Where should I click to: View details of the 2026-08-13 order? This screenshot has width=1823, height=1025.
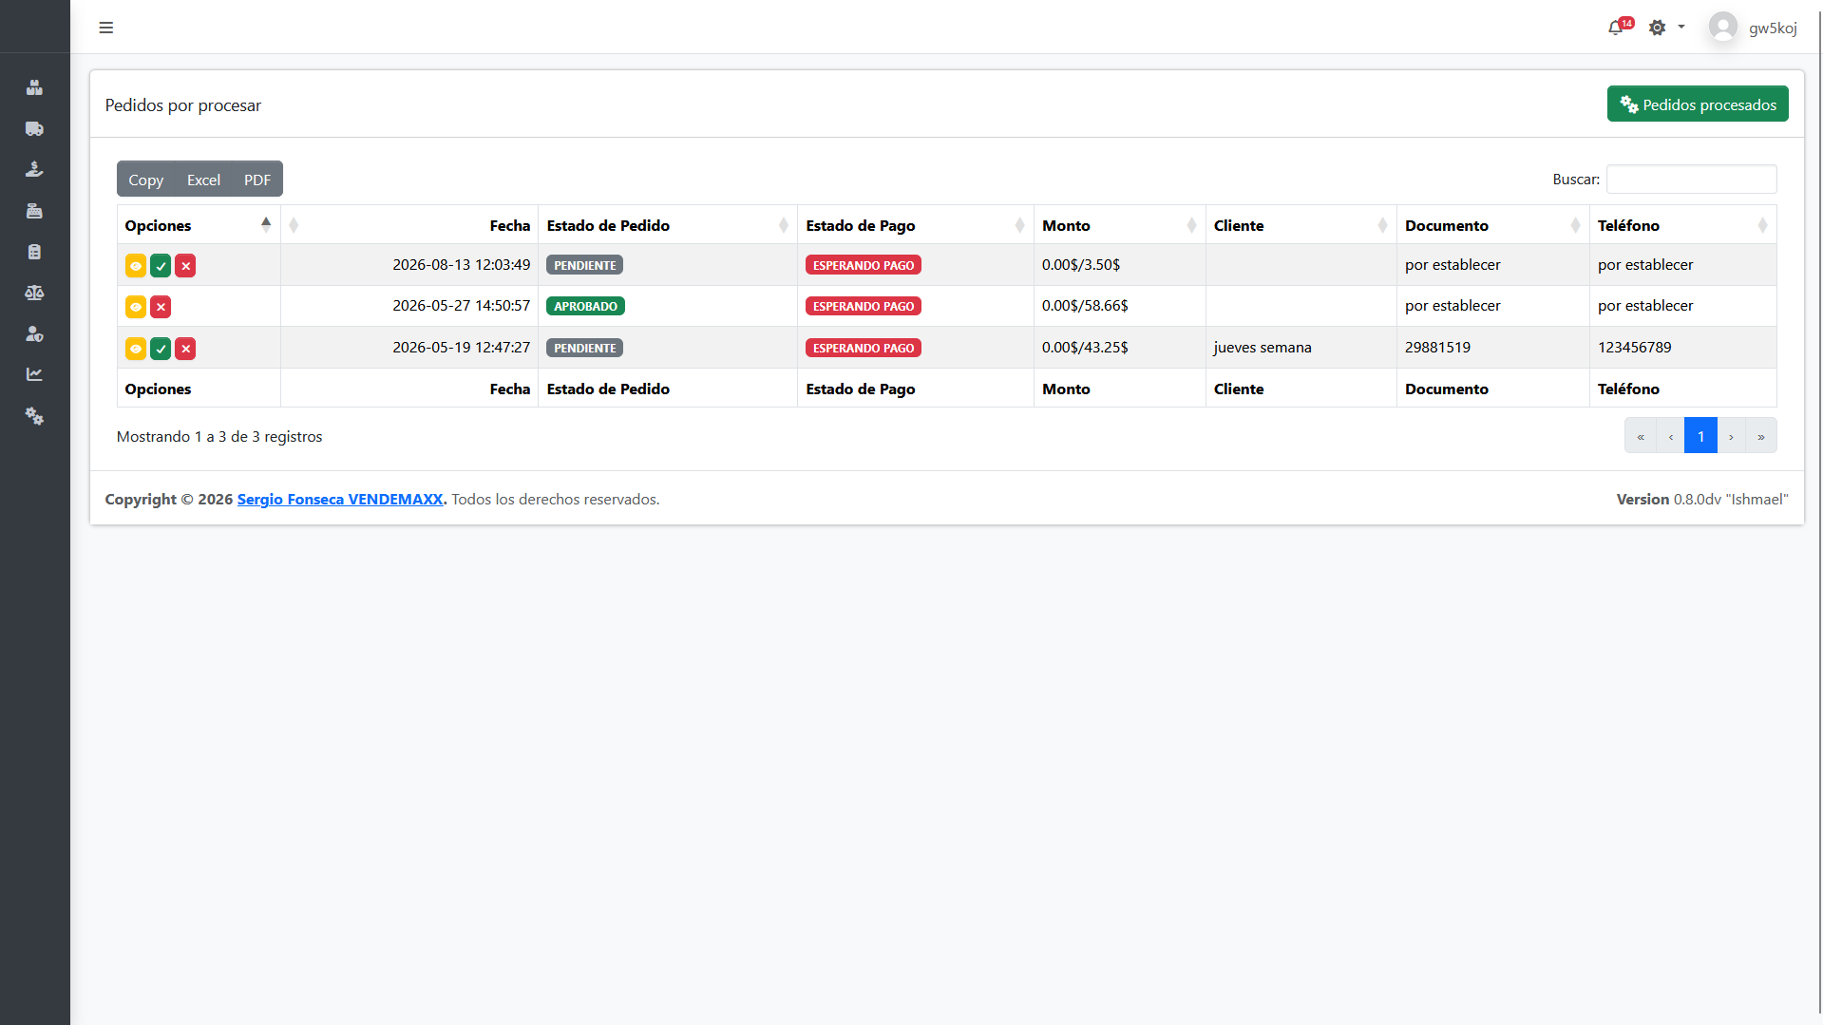tap(136, 266)
